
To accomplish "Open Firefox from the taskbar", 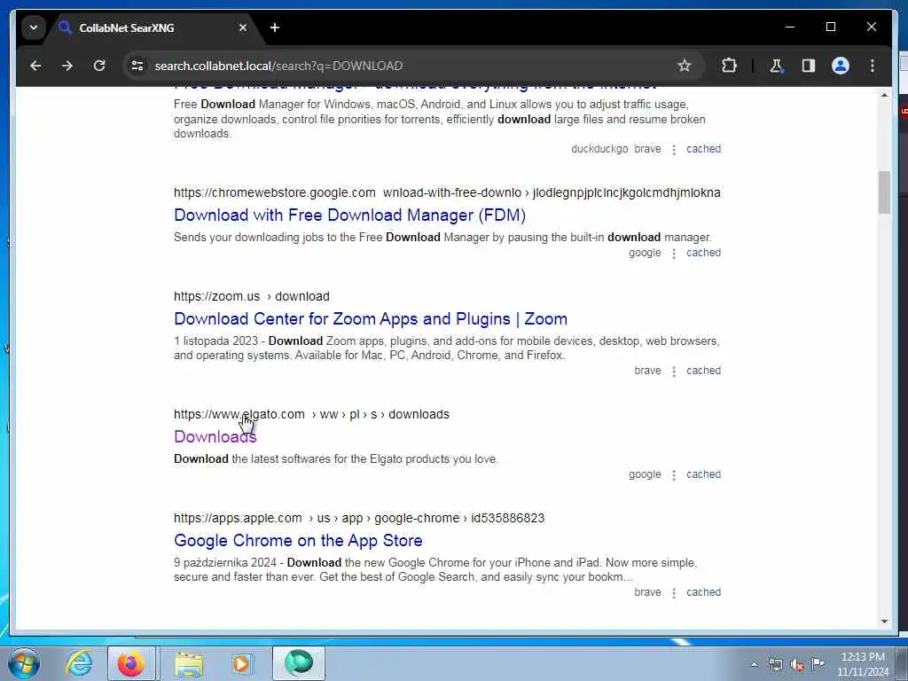I will tap(131, 663).
